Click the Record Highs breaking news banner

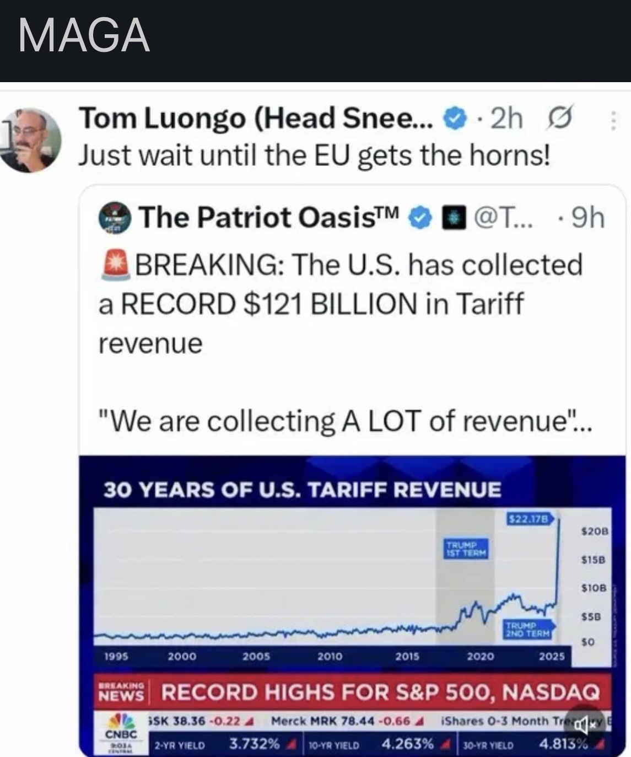pyautogui.click(x=380, y=692)
